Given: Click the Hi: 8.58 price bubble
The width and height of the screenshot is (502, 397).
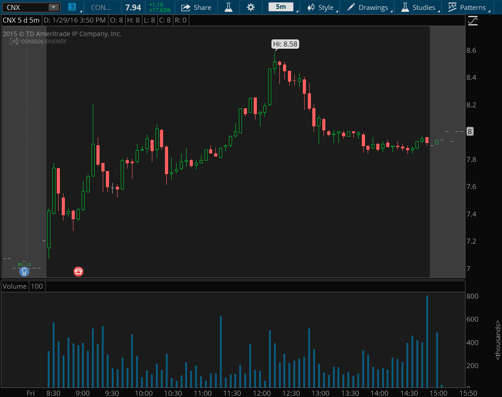Looking at the screenshot, I should coord(285,44).
